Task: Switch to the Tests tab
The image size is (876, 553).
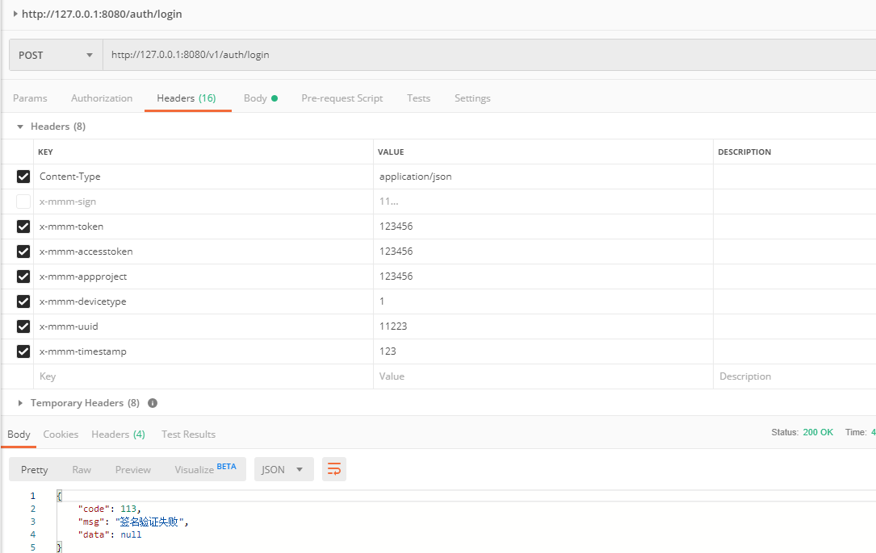Action: pos(418,98)
